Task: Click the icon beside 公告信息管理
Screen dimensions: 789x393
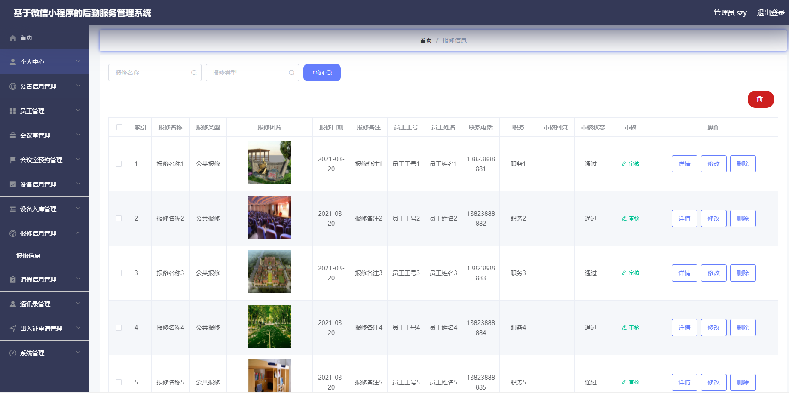Action: point(13,86)
